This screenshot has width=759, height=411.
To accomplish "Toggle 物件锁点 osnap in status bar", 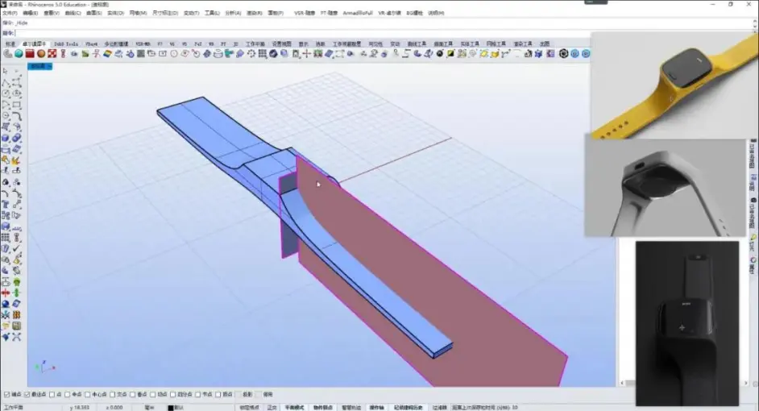I will point(323,408).
